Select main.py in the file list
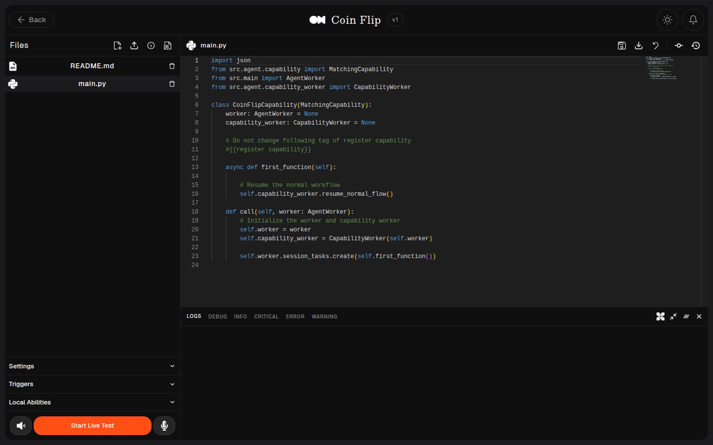This screenshot has height=445, width=713. coord(93,84)
